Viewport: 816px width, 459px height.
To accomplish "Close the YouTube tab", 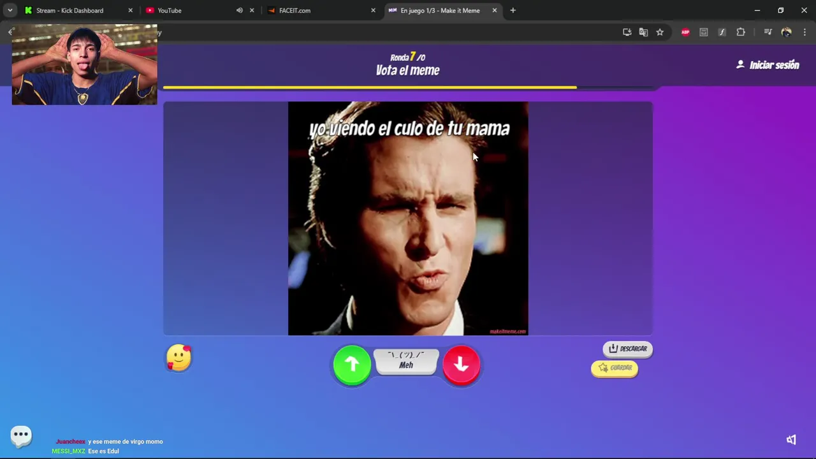I will [x=252, y=10].
